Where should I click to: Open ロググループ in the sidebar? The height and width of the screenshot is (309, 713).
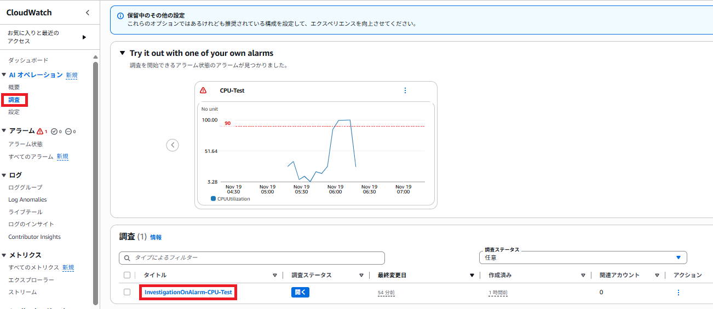pos(25,187)
